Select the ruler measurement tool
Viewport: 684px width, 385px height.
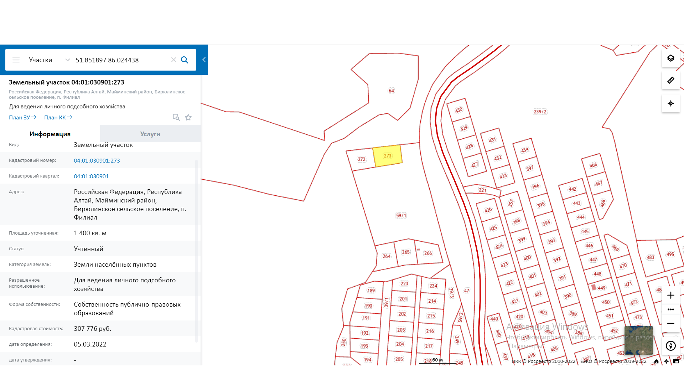coord(670,81)
